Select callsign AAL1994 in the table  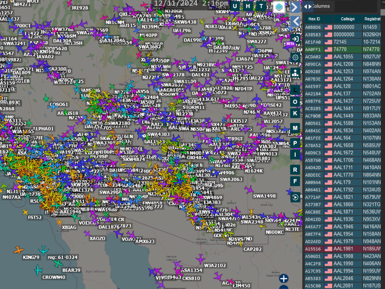pyautogui.click(x=343, y=271)
